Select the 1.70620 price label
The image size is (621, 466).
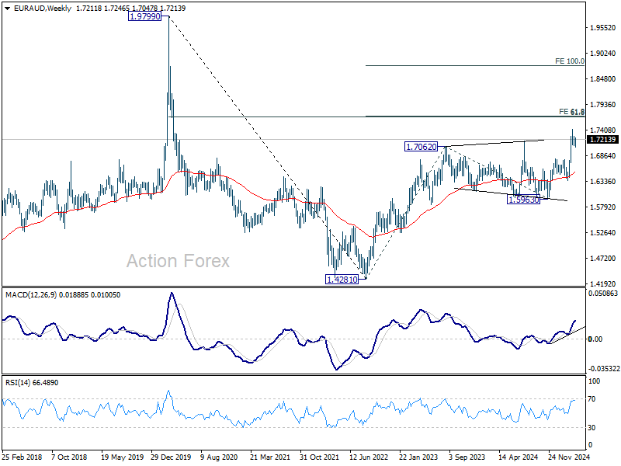pos(421,147)
